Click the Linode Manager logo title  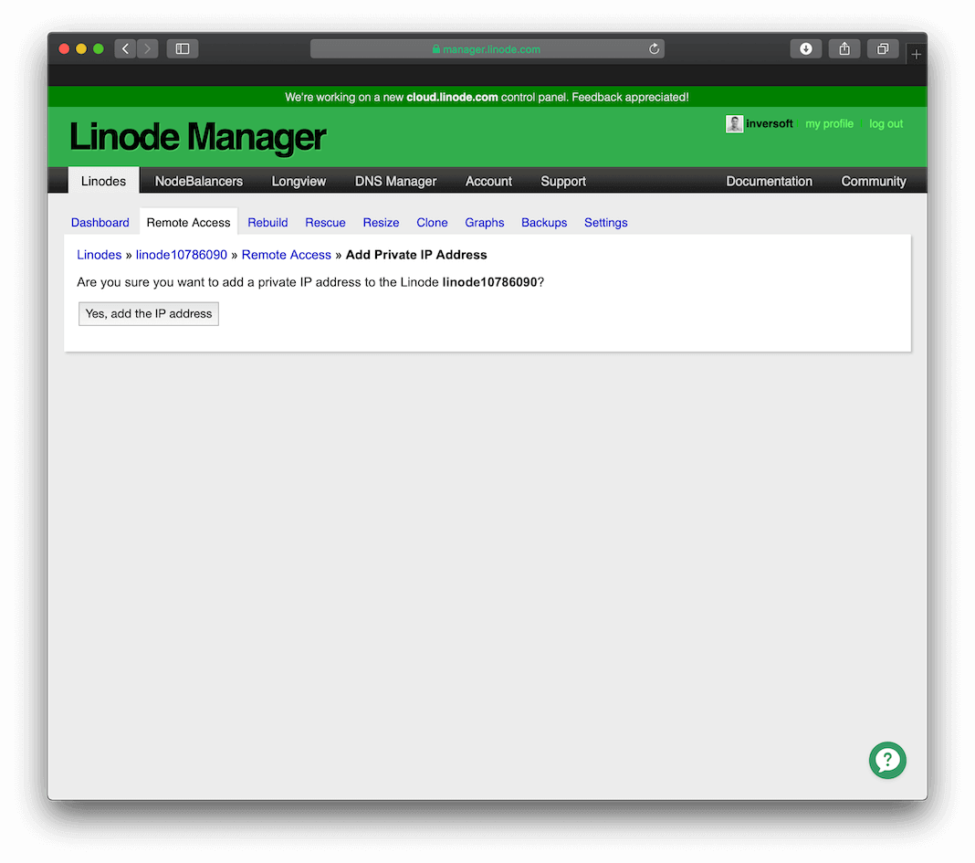pyautogui.click(x=197, y=137)
